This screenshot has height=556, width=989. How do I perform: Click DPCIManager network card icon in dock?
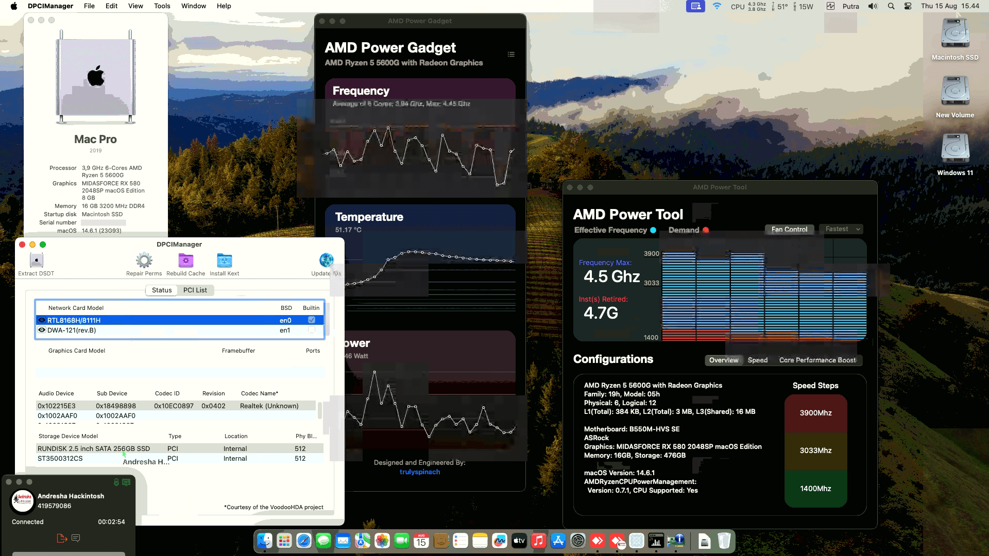pyautogui.click(x=676, y=541)
